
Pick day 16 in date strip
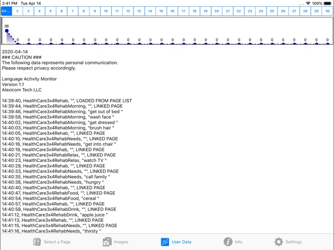172,11
